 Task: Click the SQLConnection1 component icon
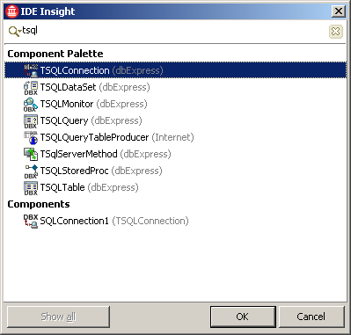31,221
